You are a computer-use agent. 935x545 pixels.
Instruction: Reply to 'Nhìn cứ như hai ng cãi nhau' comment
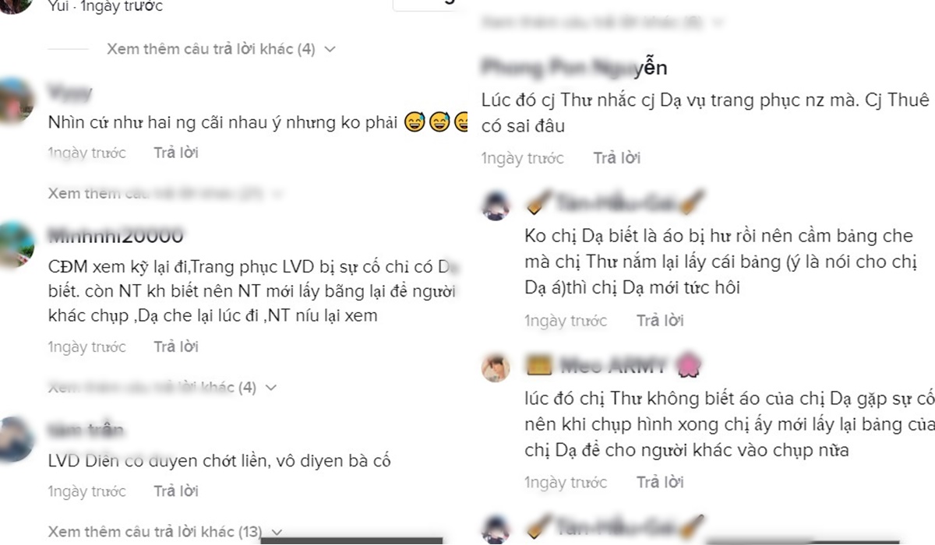(176, 153)
